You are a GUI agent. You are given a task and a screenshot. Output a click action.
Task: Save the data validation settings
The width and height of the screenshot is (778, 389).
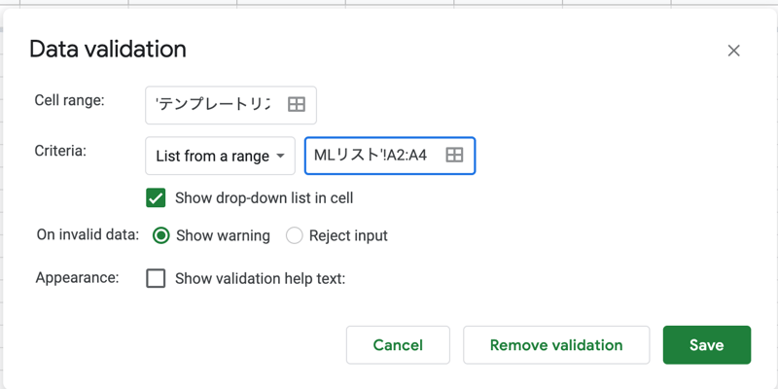tap(706, 345)
